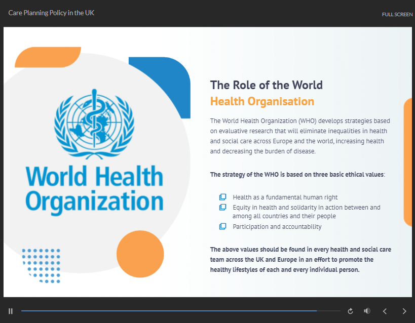This screenshot has height=323, width=415.
Task: Open FULL SCREEN mode
Action: click(x=397, y=15)
